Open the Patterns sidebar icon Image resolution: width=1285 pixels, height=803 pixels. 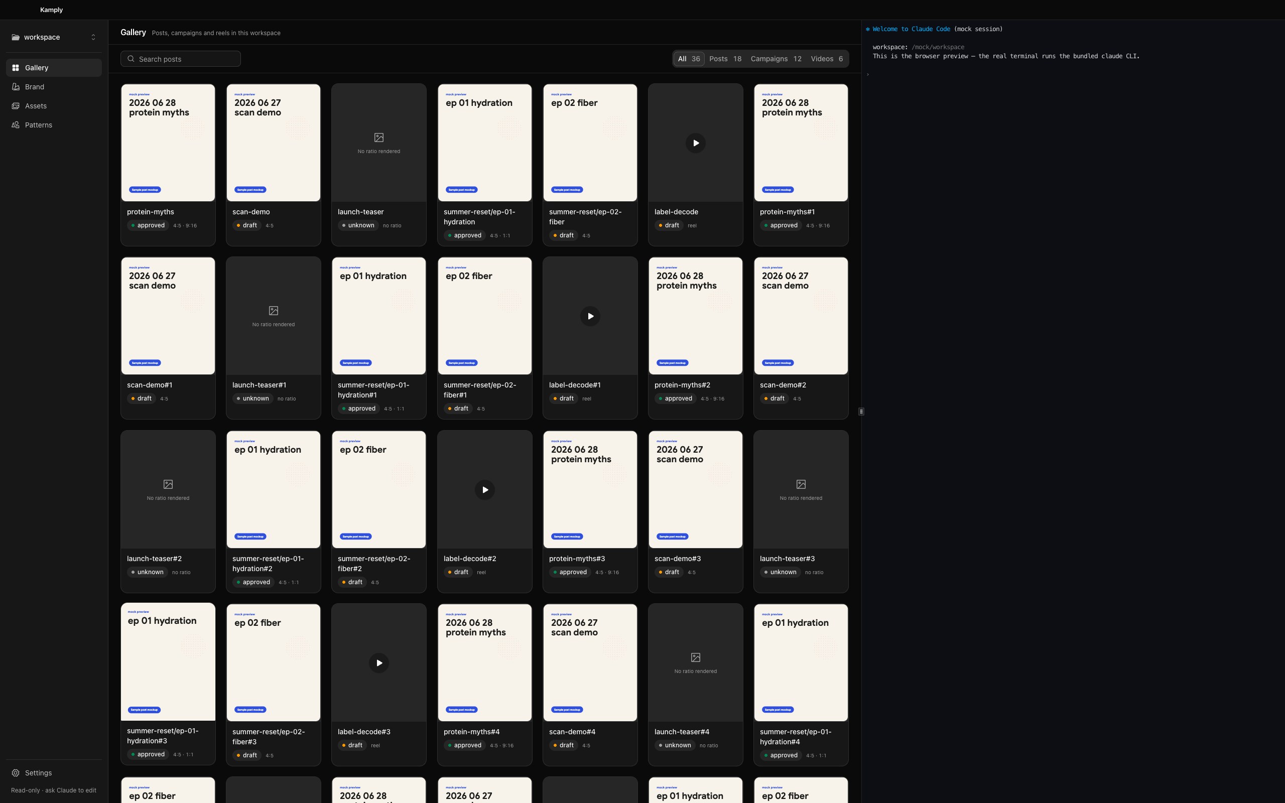(x=16, y=125)
